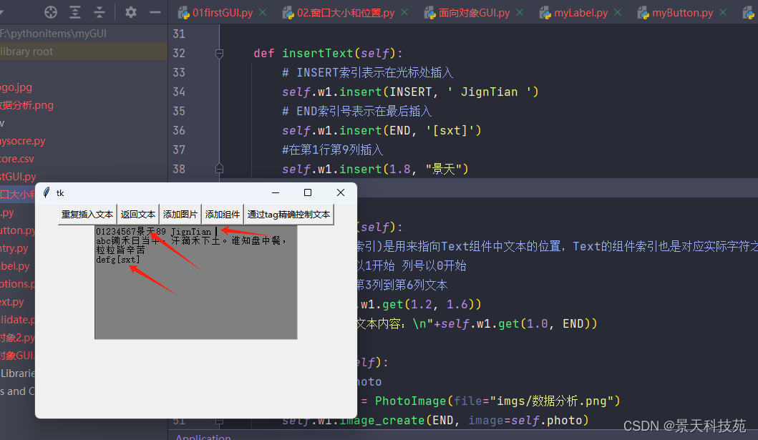
Task: Click 通过tag精确控制文本 button in tk window
Action: coord(288,215)
